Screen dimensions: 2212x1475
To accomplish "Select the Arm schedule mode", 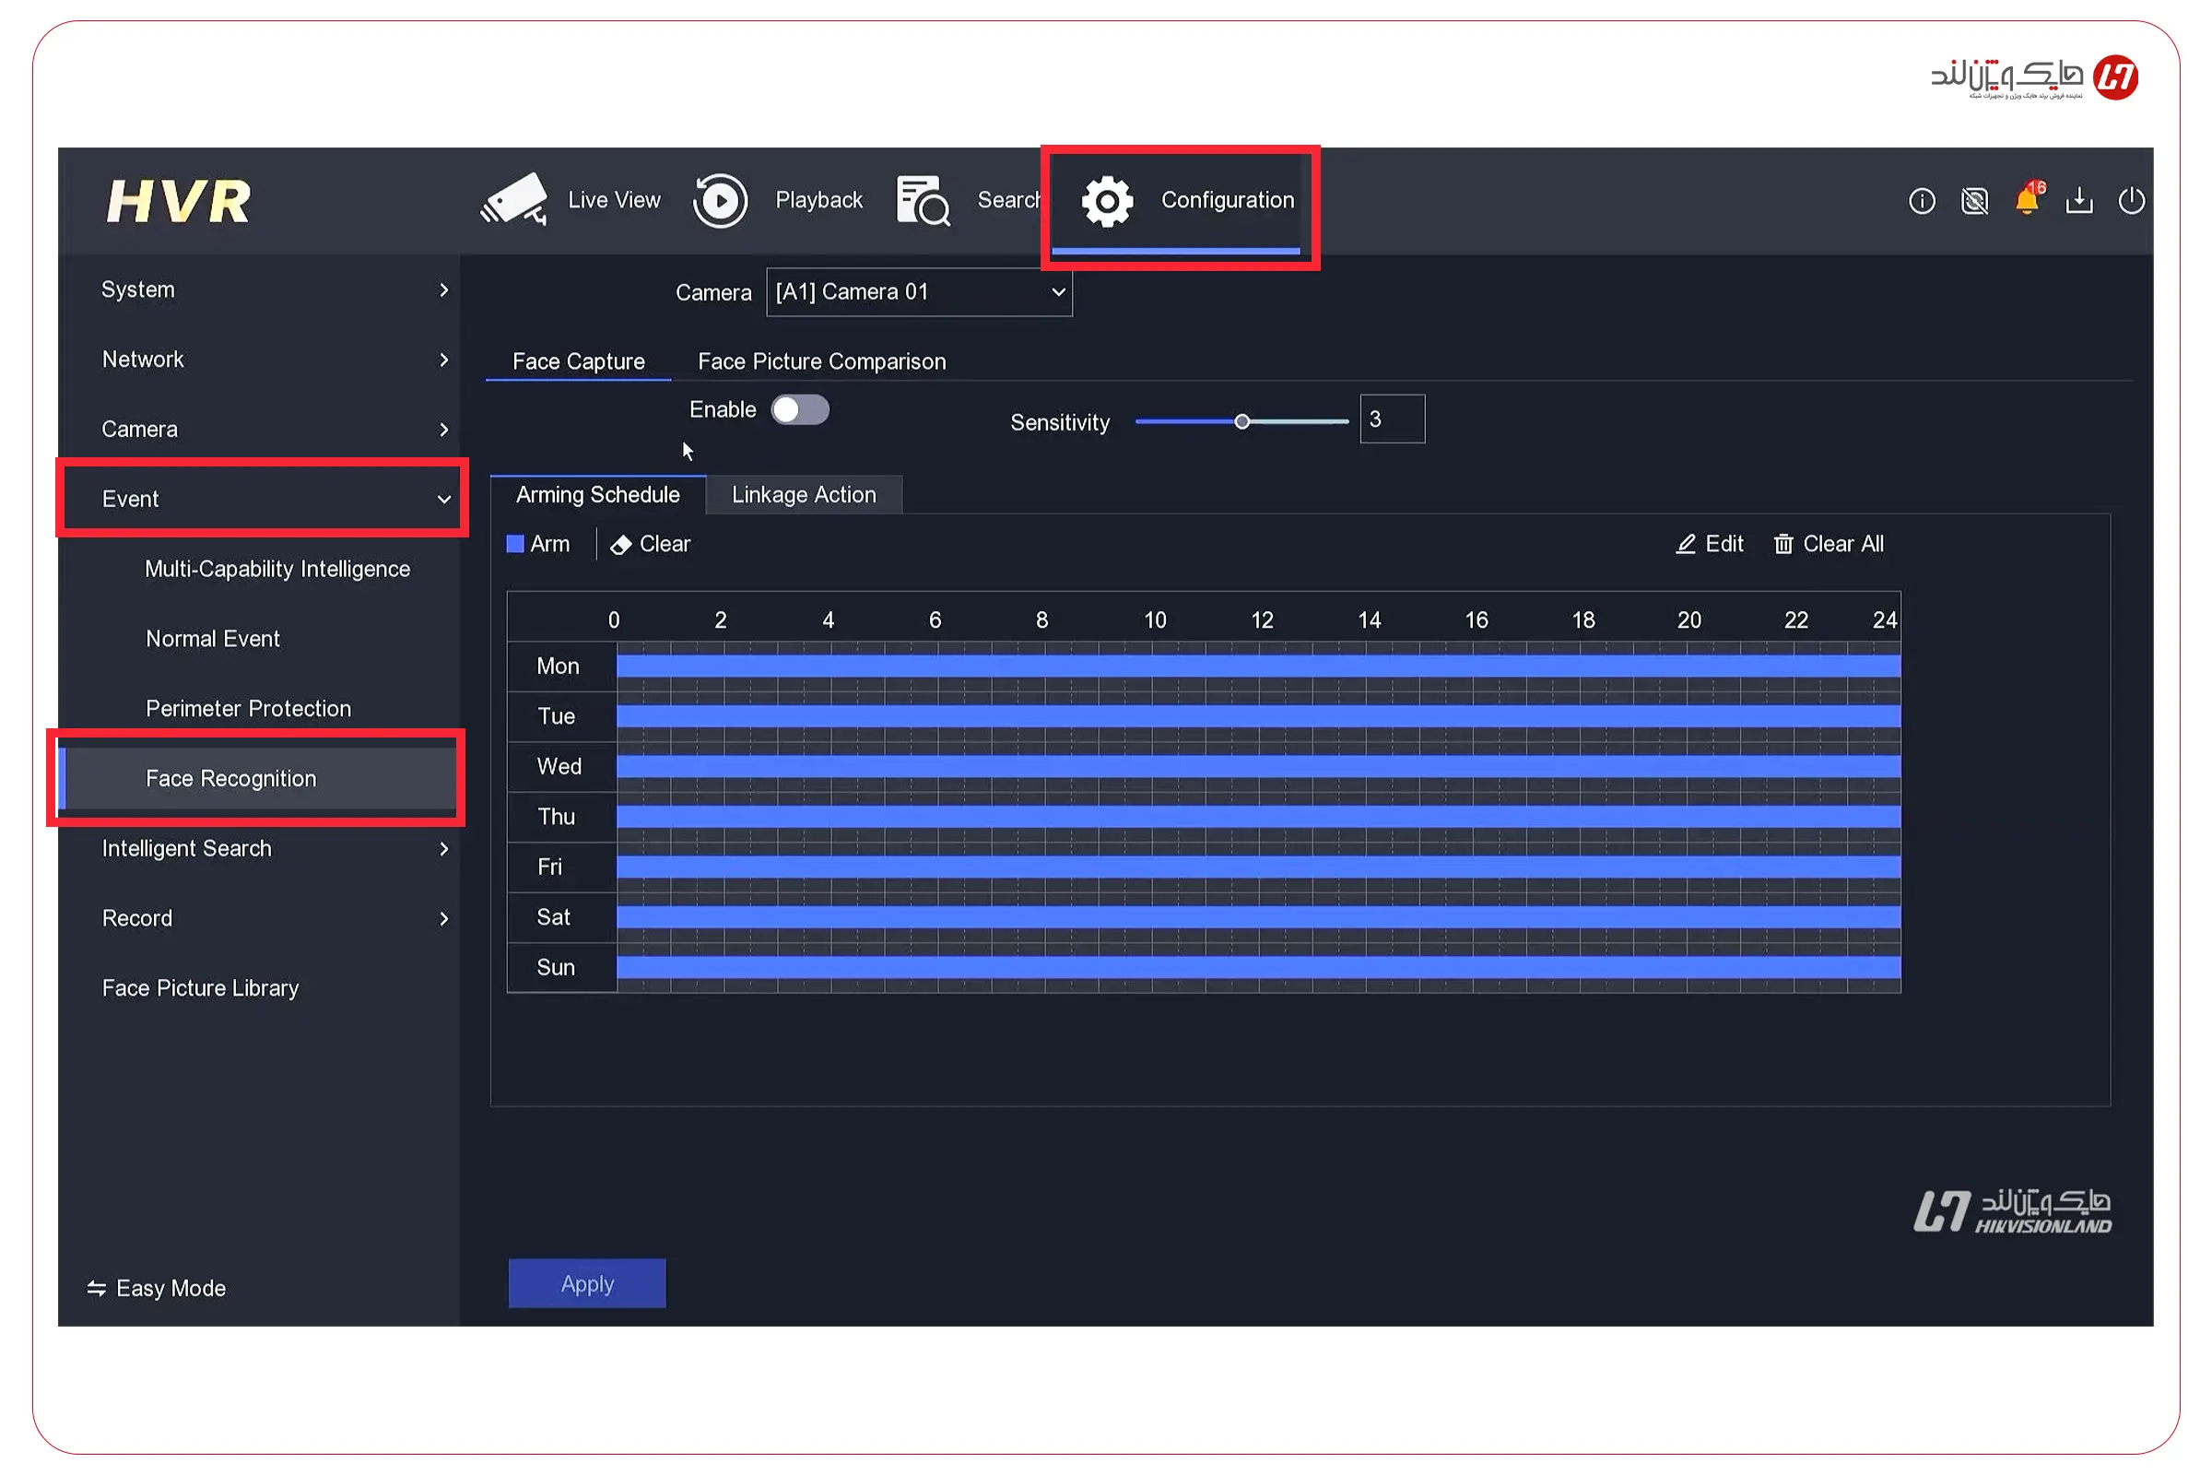I will click(539, 544).
